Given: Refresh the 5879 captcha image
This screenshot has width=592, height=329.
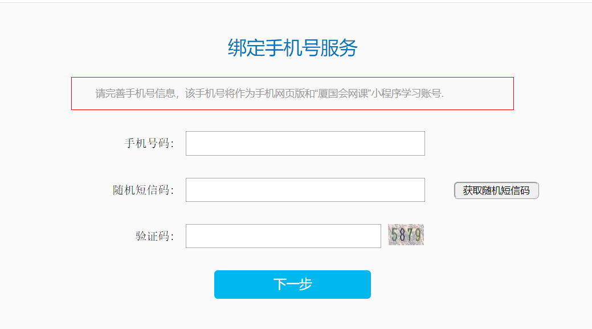Looking at the screenshot, I should 406,235.
